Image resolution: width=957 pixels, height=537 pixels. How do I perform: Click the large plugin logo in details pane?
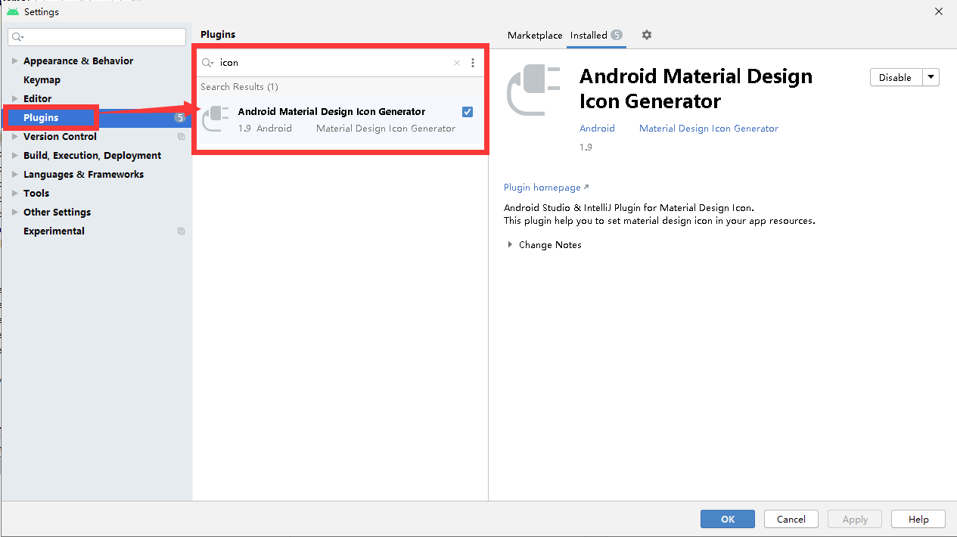(x=534, y=91)
